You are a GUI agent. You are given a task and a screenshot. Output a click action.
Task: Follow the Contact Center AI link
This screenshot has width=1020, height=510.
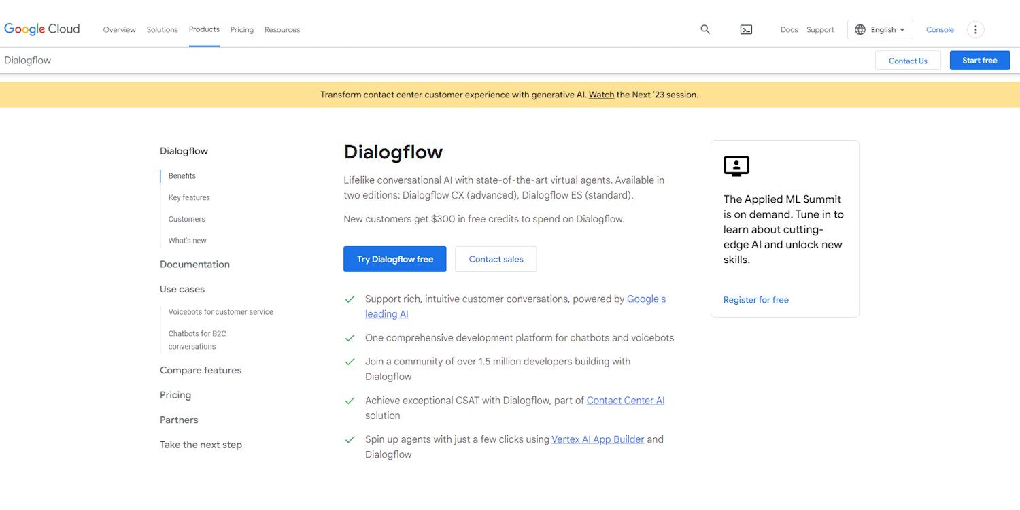point(626,401)
